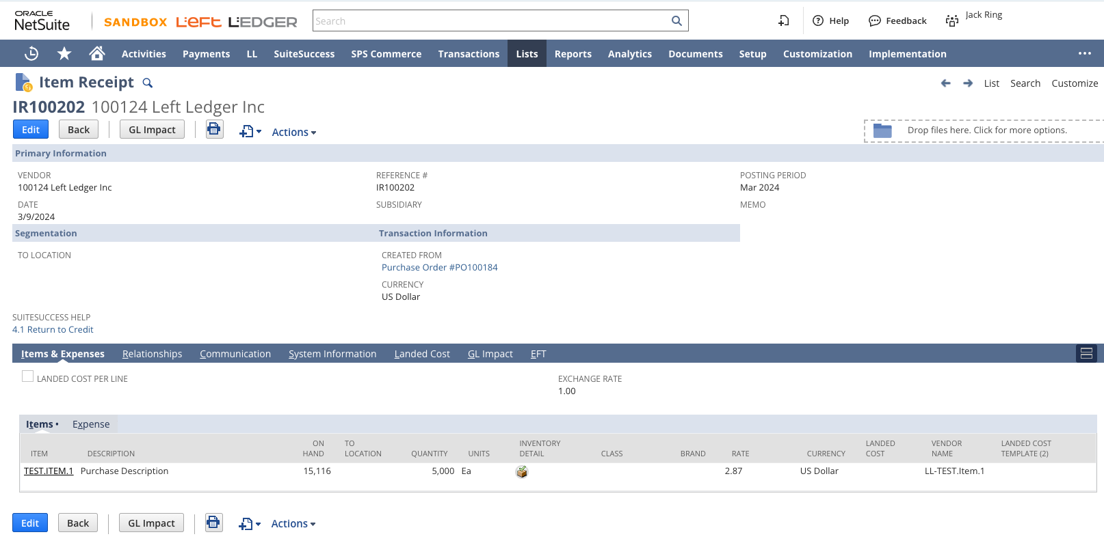Click the bottom GL Impact button
This screenshot has width=1104, height=541.
click(151, 523)
